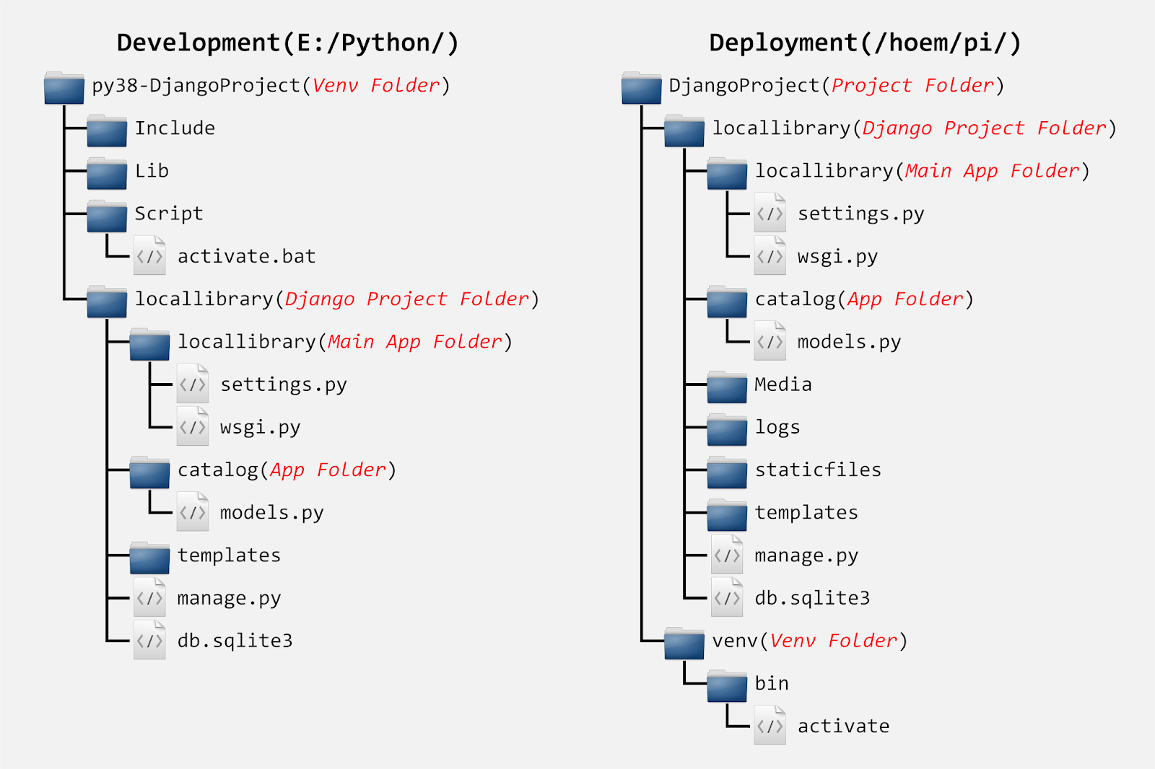The width and height of the screenshot is (1155, 769).
Task: Select the Lib folder icon
Action: click(107, 173)
